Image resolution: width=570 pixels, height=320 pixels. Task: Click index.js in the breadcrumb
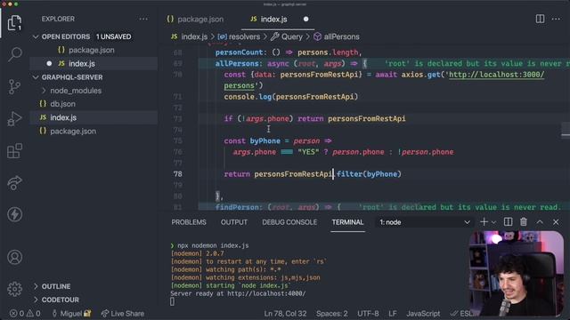(194, 36)
